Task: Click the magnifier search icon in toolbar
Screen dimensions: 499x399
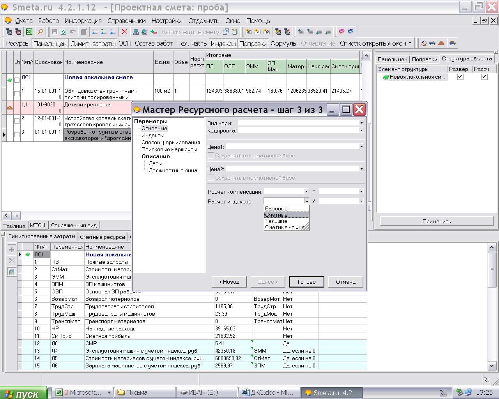Action: coord(40,32)
